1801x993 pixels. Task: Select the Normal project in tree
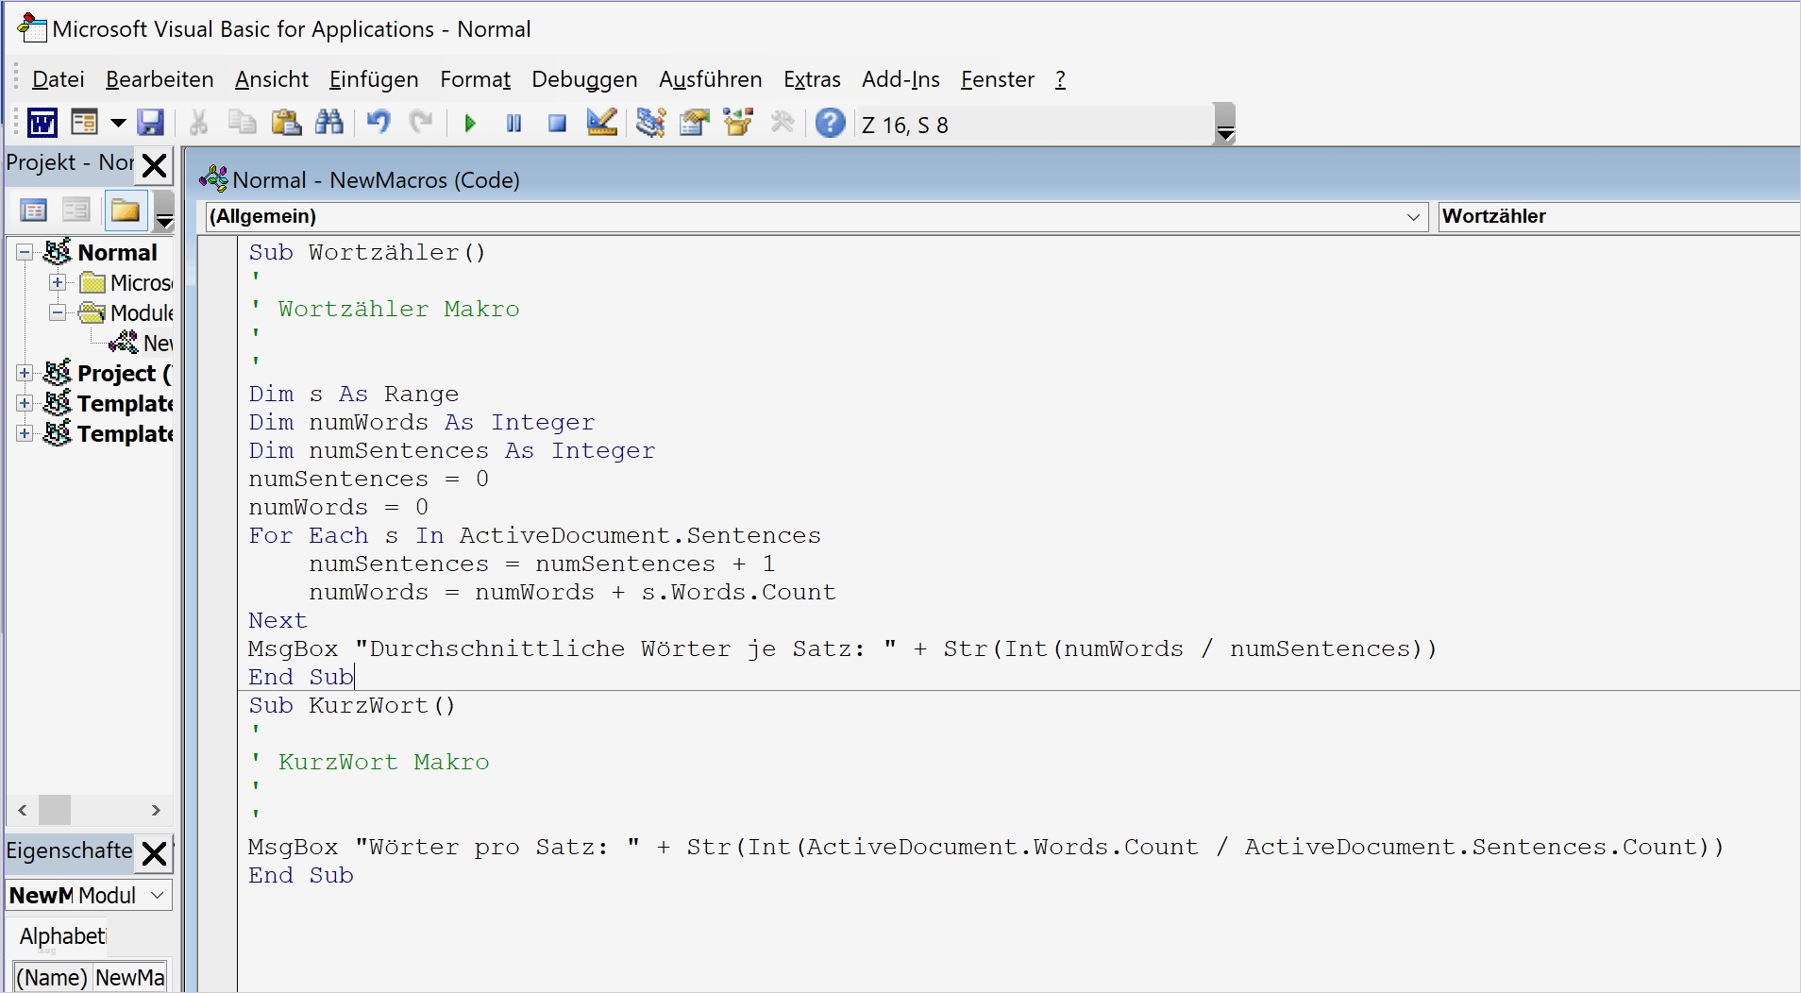(x=117, y=252)
